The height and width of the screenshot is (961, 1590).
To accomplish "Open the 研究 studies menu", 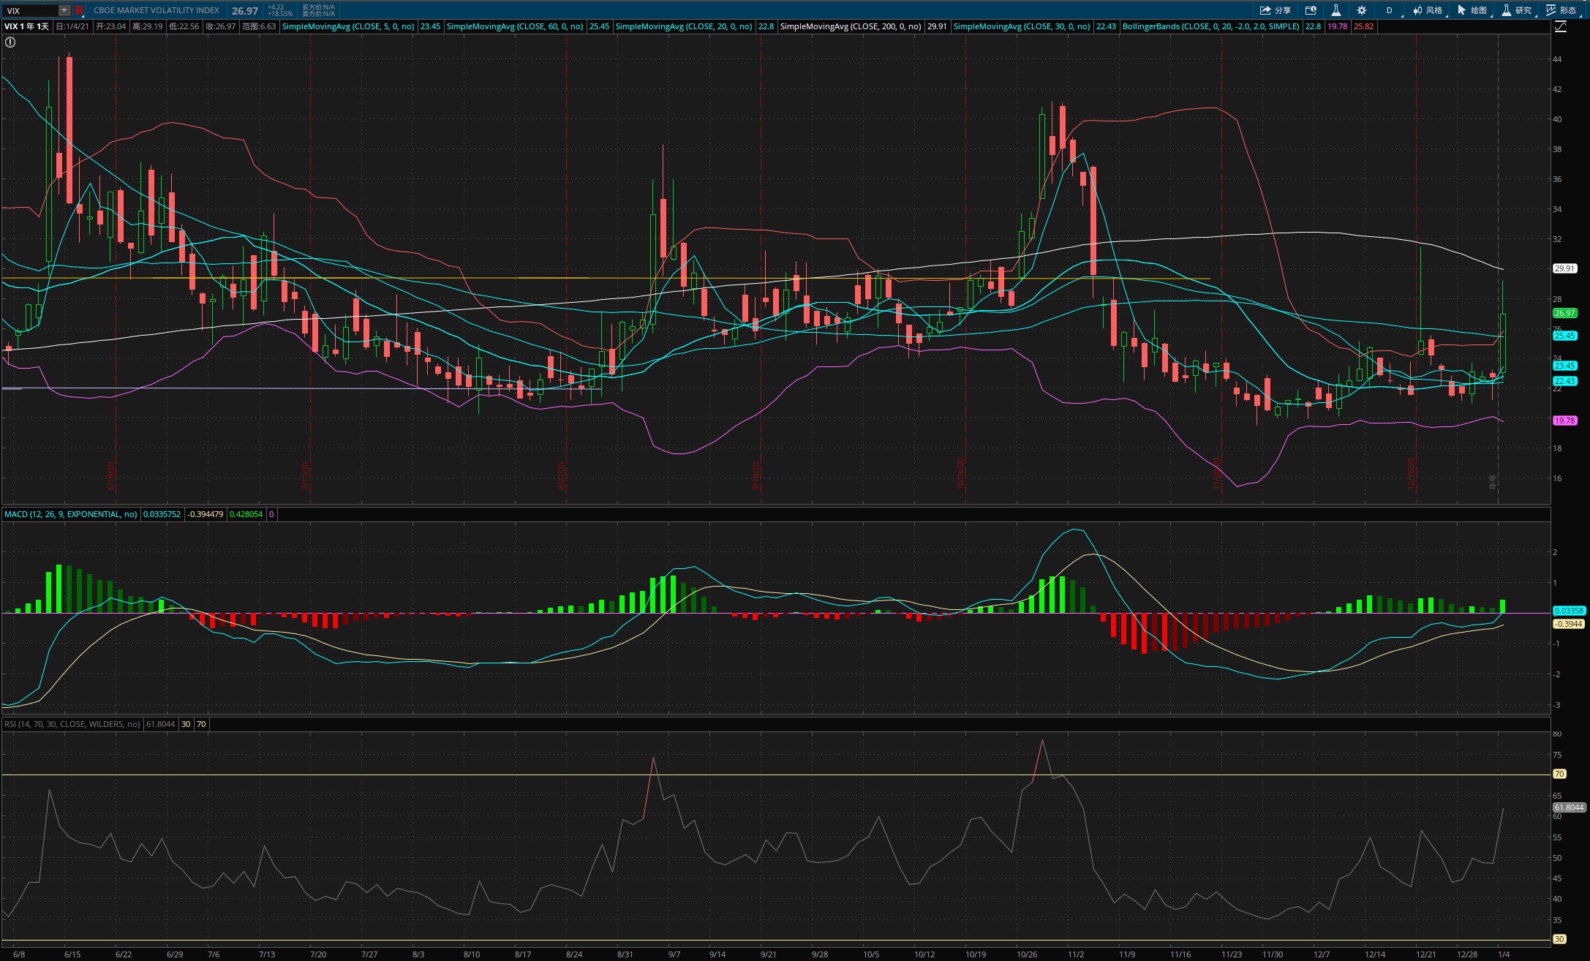I will (1516, 10).
